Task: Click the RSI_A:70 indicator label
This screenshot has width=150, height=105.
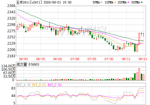Action: (23, 85)
